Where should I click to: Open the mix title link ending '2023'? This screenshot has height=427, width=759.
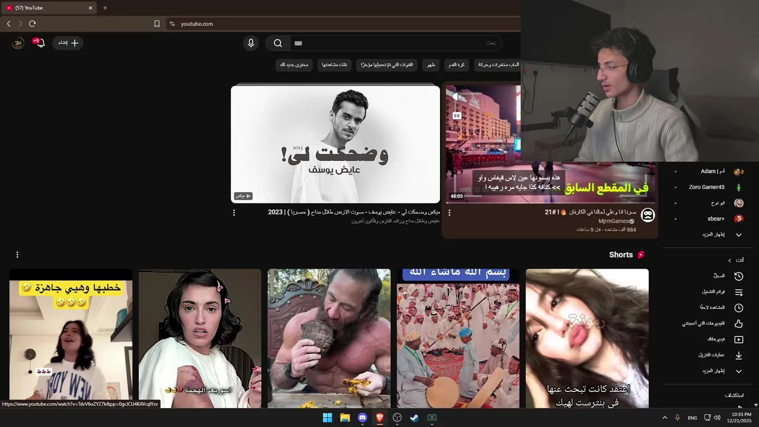[x=354, y=212]
